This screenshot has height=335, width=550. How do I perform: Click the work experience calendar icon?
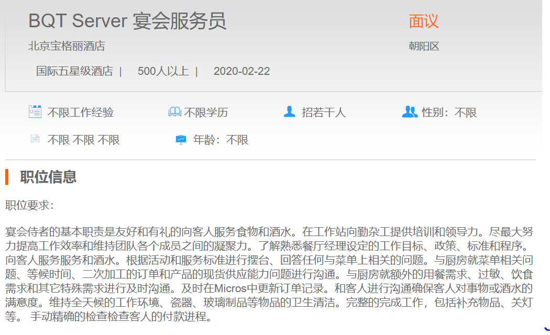click(x=35, y=111)
